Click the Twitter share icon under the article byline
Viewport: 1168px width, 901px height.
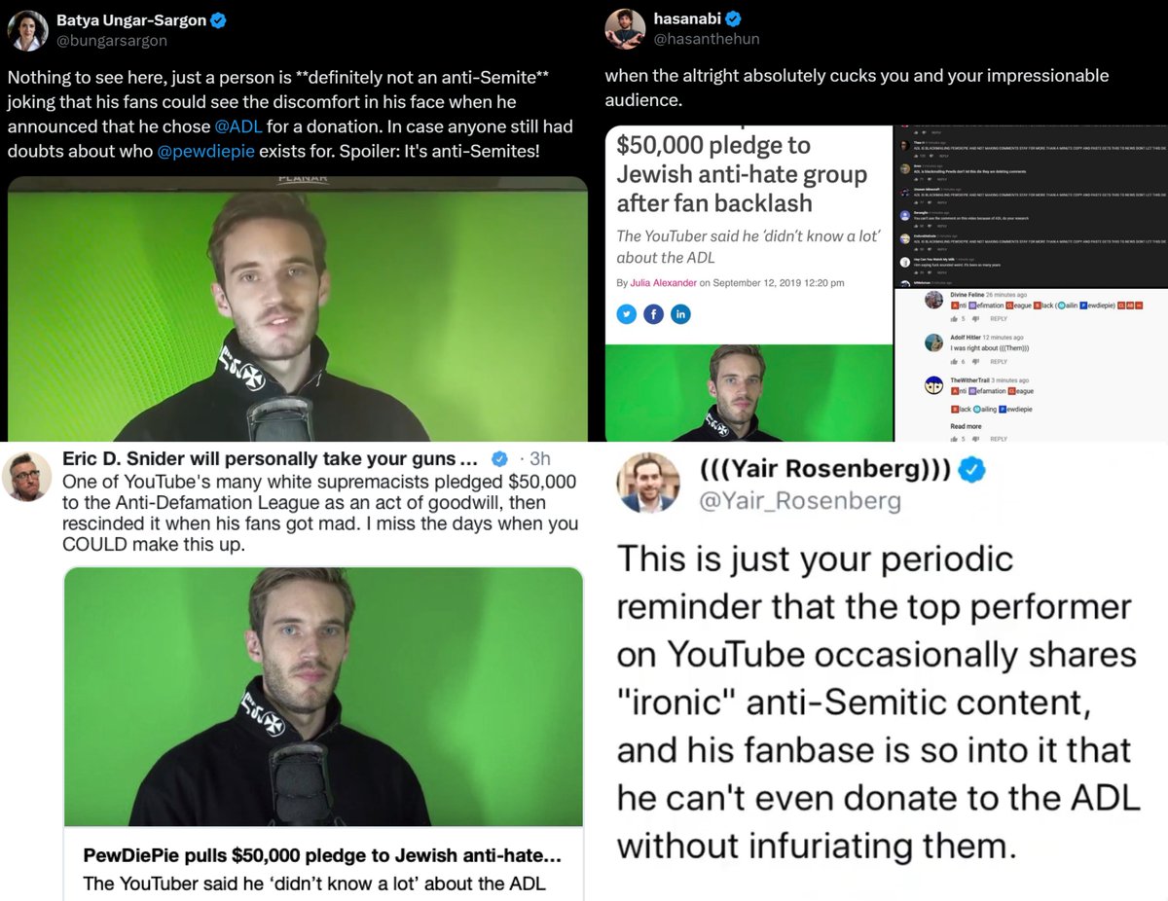(x=627, y=313)
